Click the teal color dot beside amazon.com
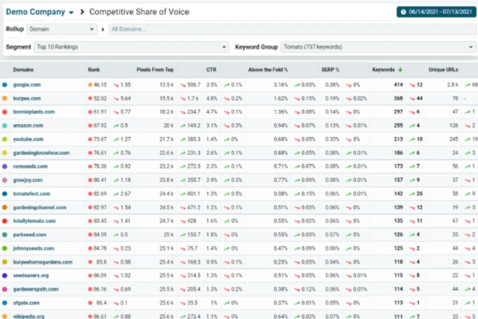 pos(4,126)
